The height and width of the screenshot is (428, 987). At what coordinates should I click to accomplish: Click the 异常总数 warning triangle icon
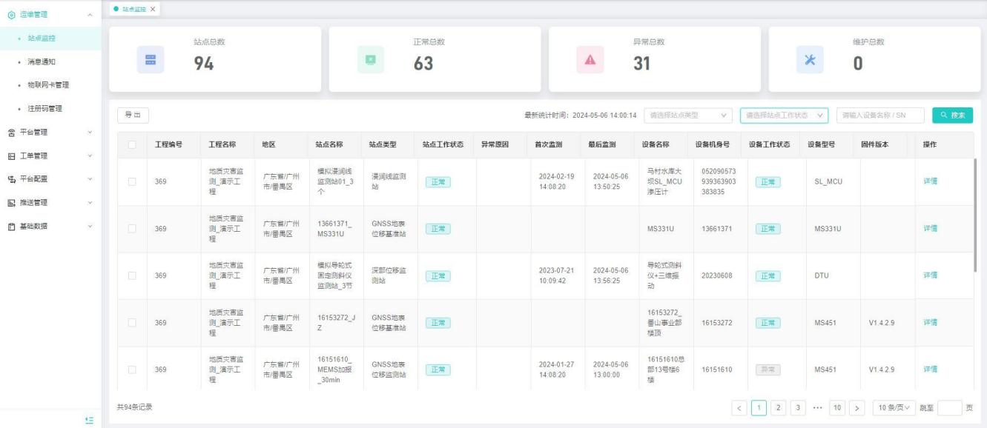[x=590, y=60]
